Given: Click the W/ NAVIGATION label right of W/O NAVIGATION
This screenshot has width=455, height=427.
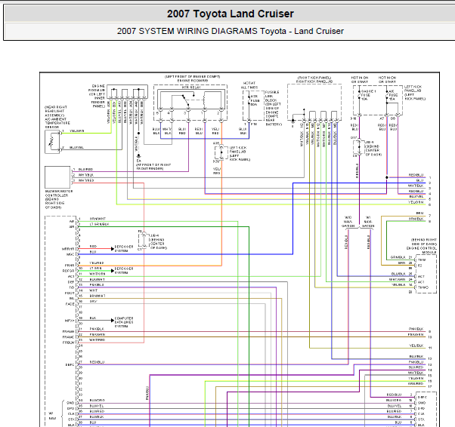Looking at the screenshot, I should (367, 222).
